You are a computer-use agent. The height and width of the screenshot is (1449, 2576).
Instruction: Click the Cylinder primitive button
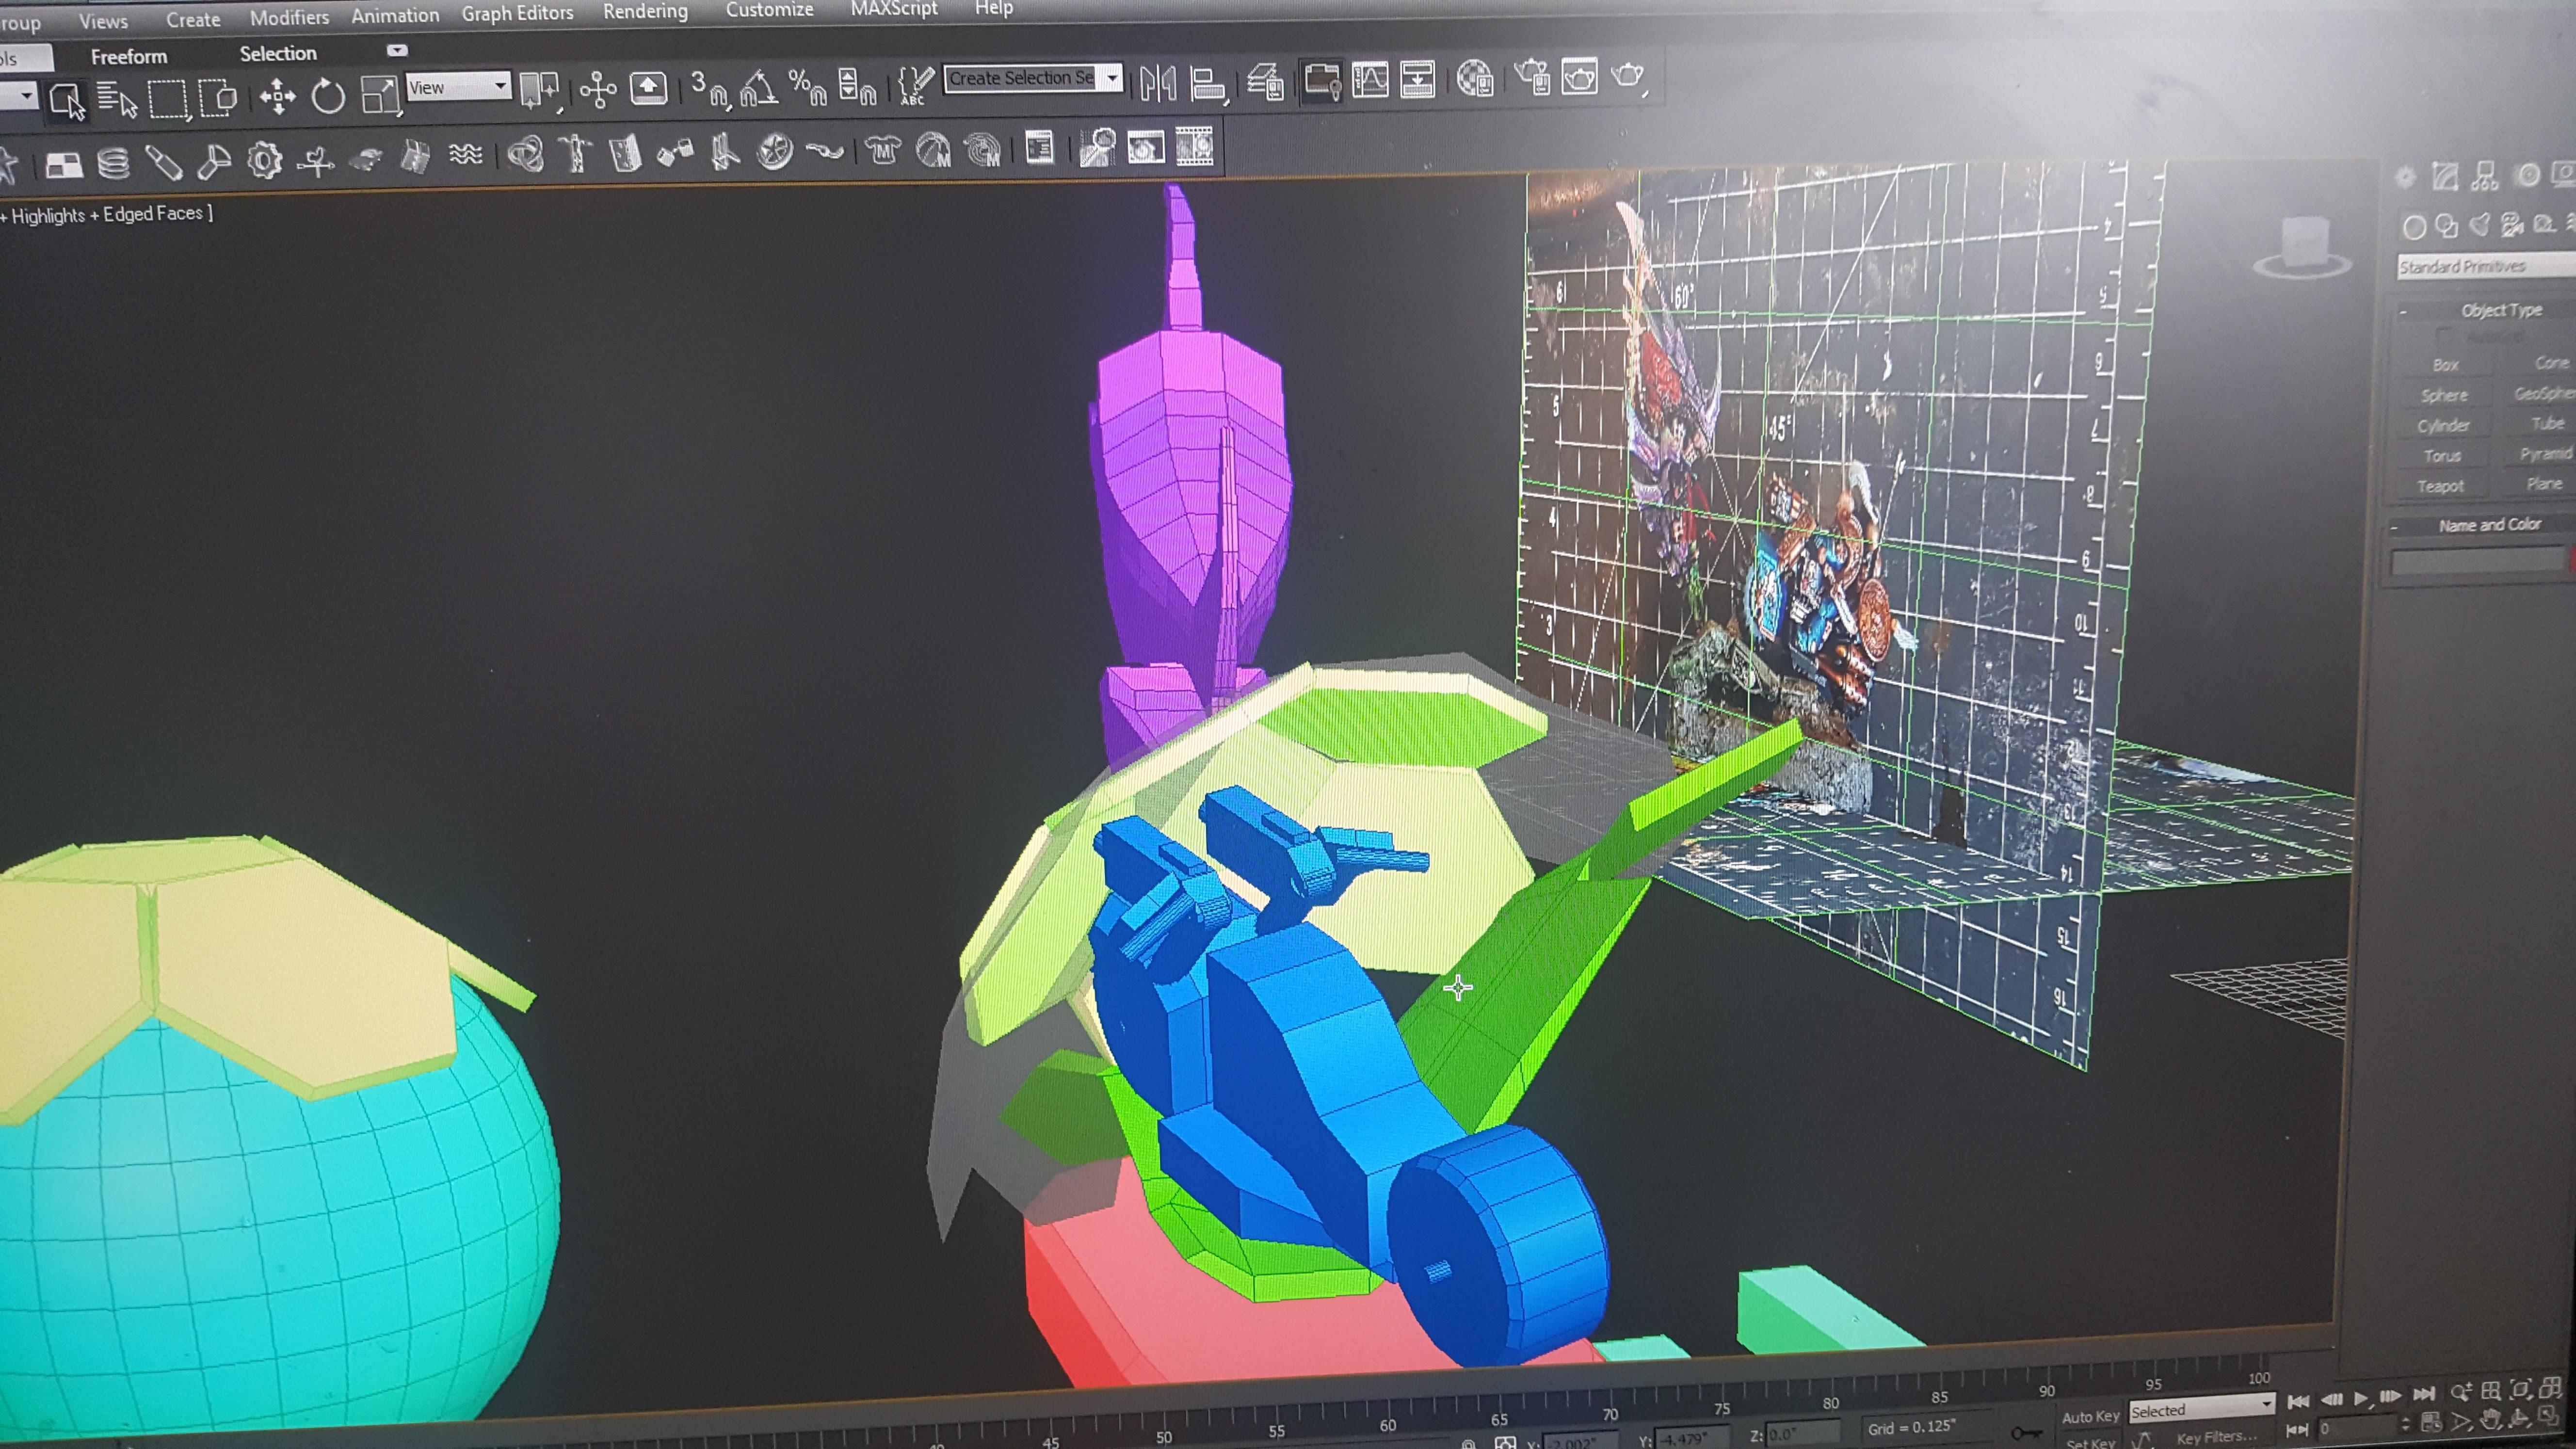tap(2443, 426)
